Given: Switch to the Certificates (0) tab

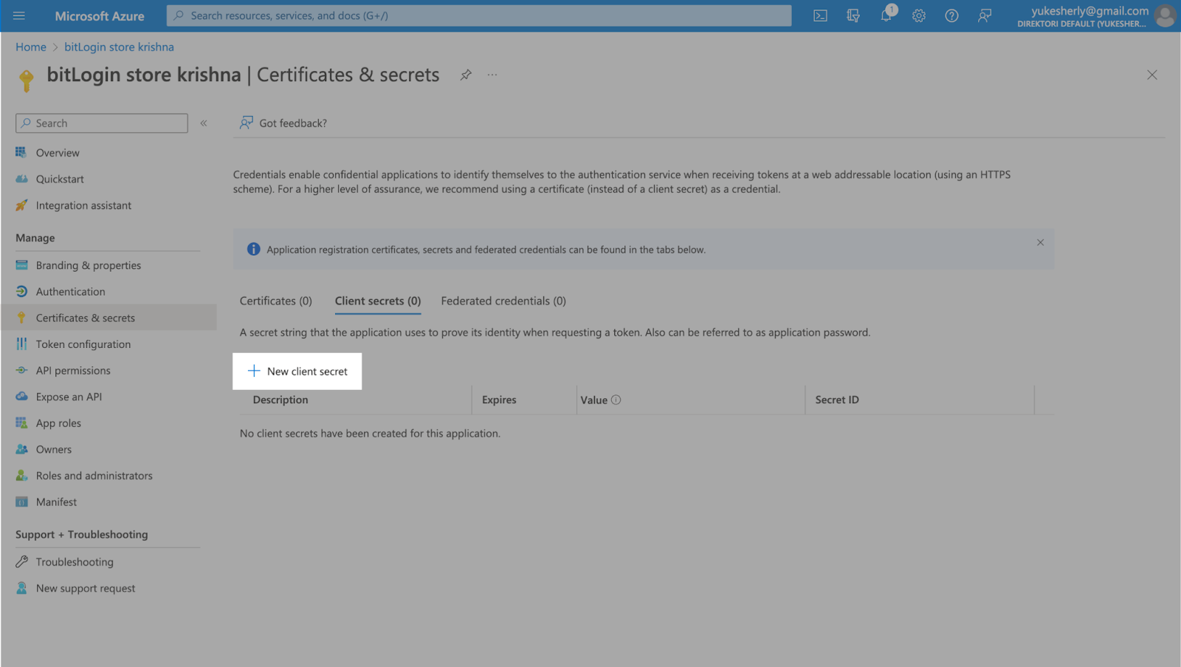Looking at the screenshot, I should 276,301.
